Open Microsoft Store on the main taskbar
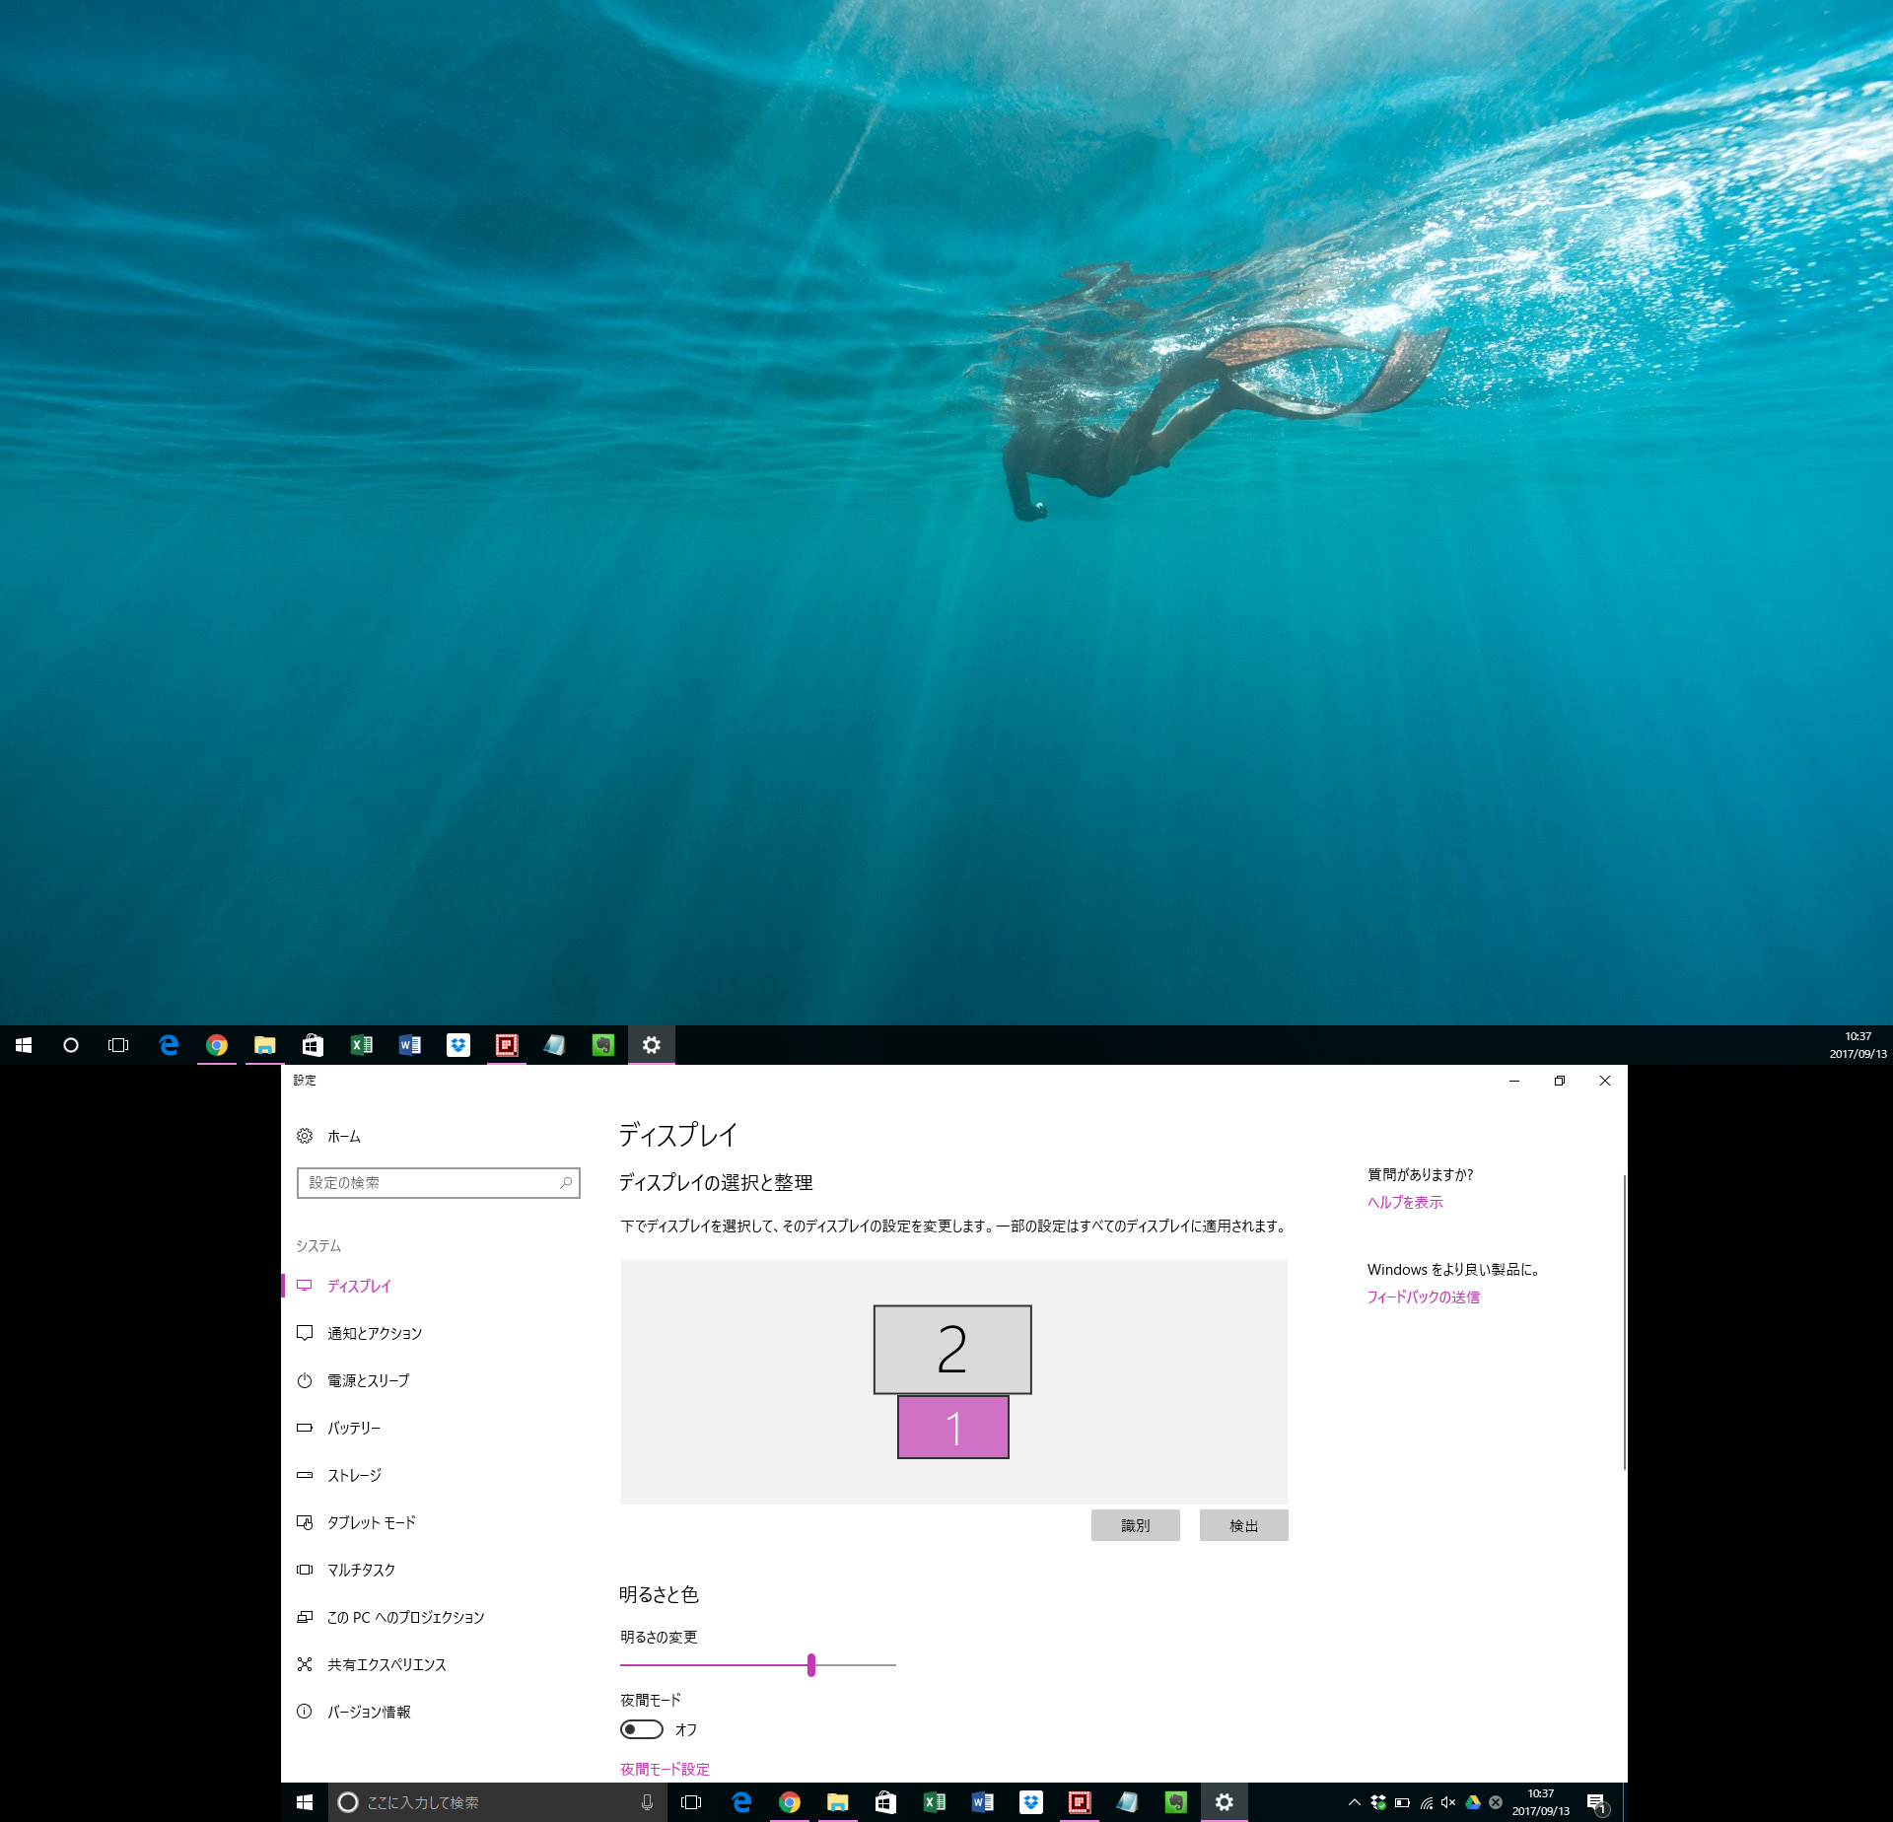Viewport: 1893px width, 1822px height. pos(885,1802)
